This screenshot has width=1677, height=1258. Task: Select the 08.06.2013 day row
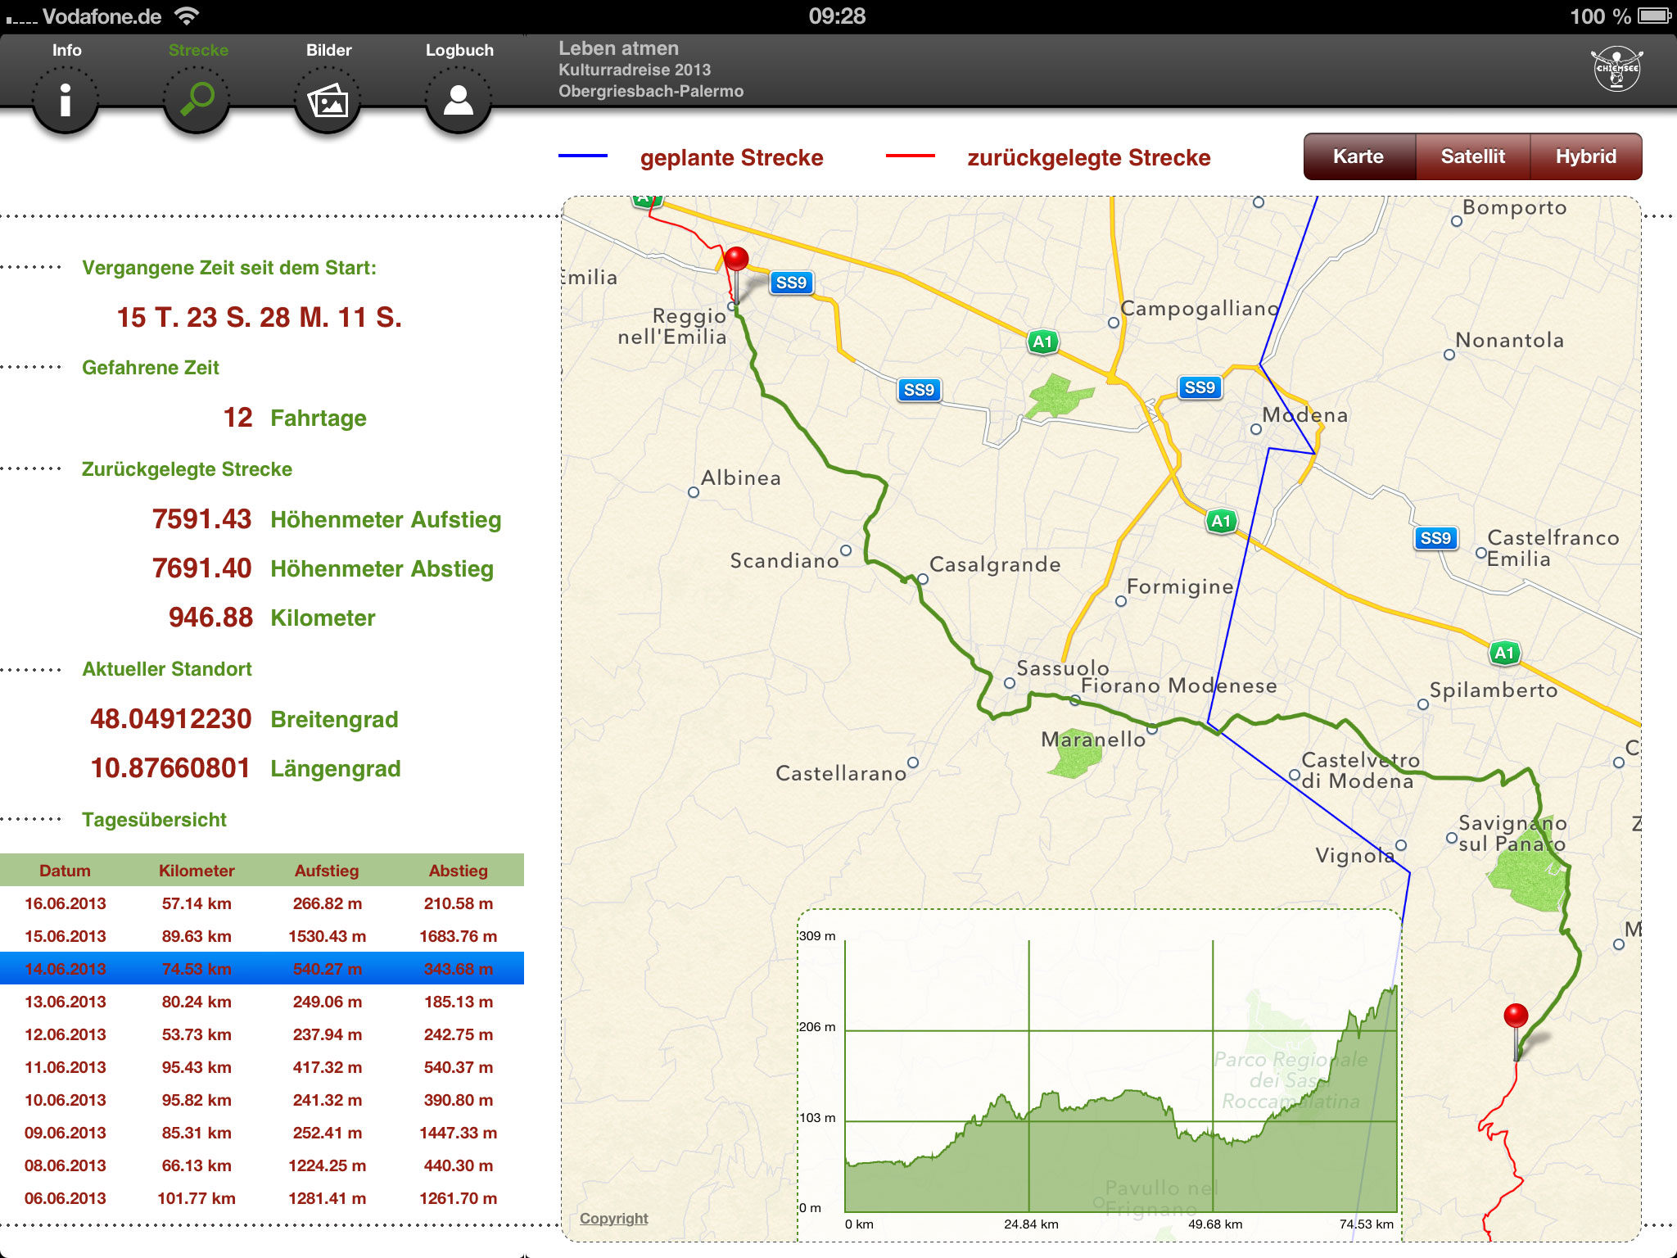262,1165
